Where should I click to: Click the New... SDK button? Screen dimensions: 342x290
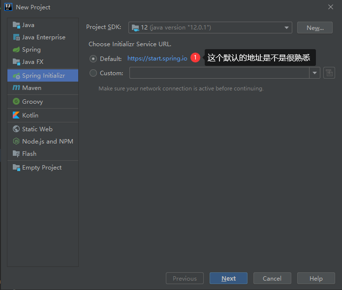[x=315, y=28]
